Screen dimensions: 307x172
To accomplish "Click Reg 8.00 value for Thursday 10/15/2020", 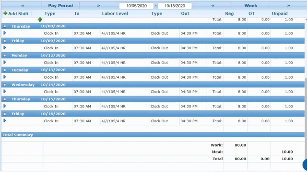I will click(x=242, y=106).
